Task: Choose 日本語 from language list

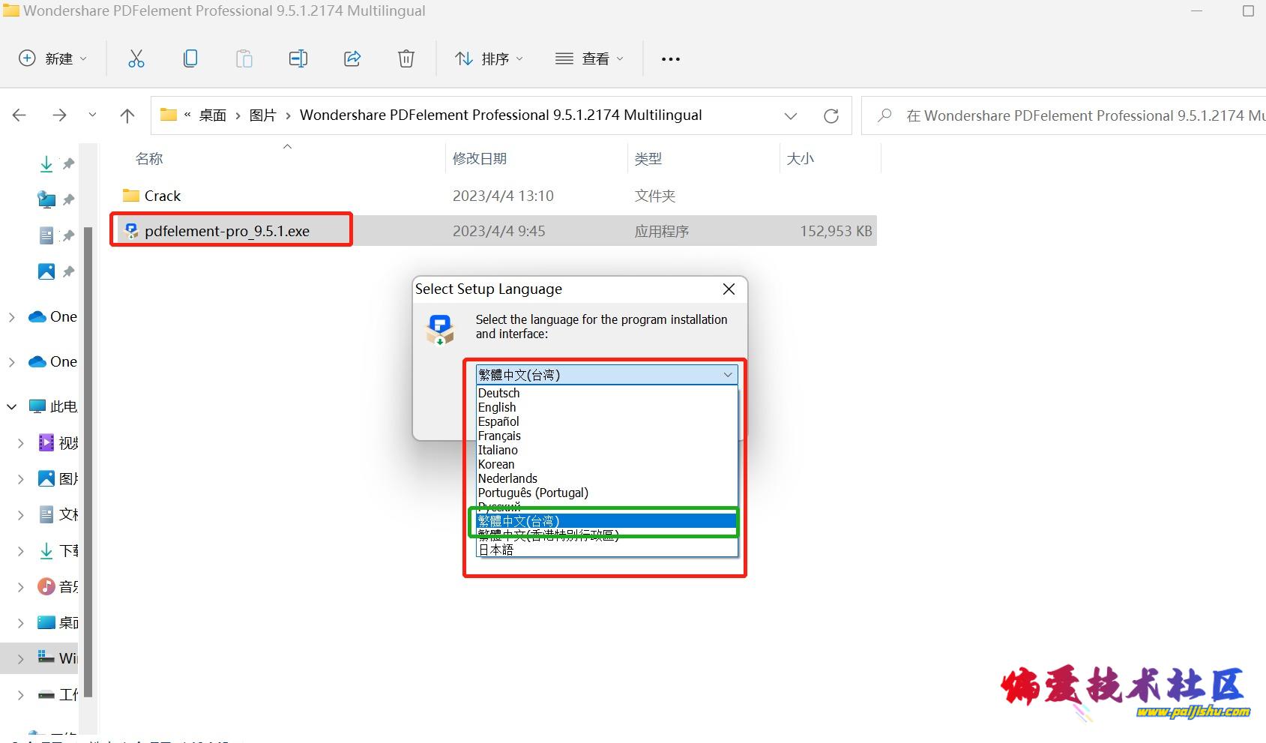Action: point(607,550)
